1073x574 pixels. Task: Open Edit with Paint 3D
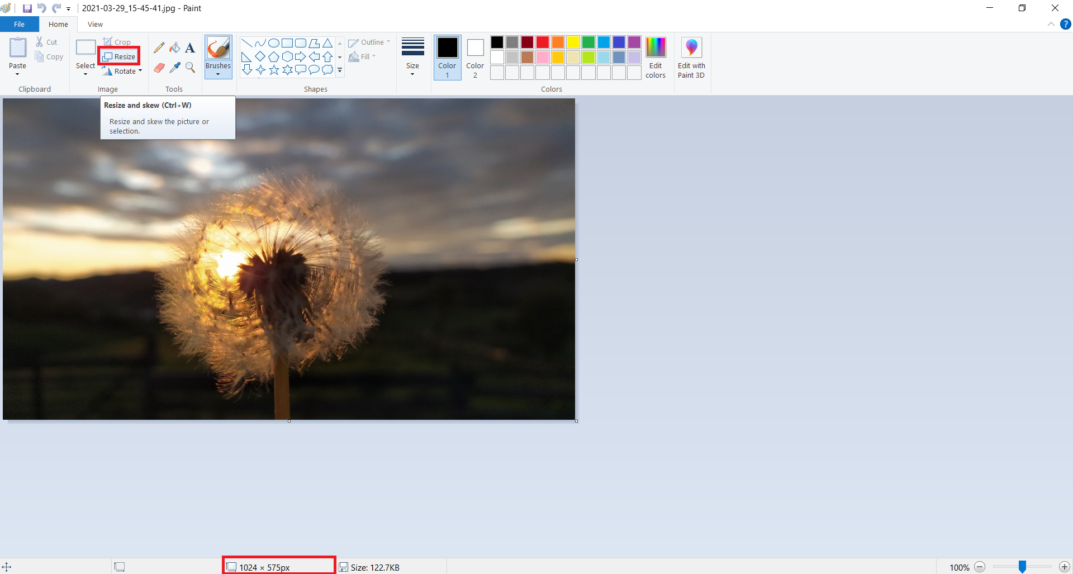coord(691,58)
